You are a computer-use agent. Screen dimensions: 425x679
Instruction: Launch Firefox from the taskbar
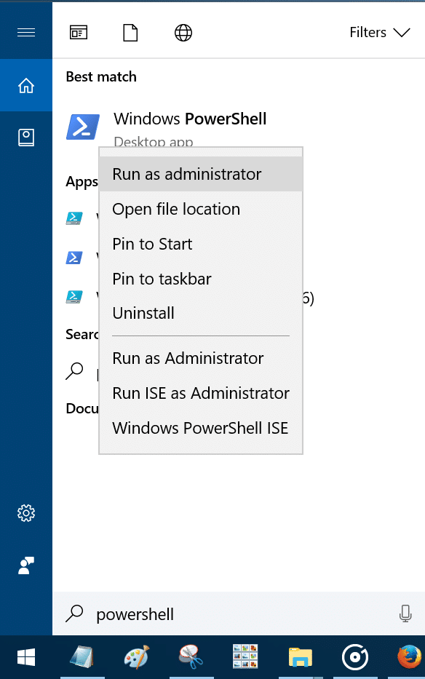pyautogui.click(x=408, y=657)
